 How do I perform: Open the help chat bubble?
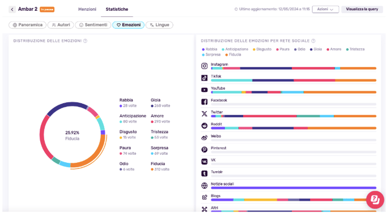[x=375, y=200]
